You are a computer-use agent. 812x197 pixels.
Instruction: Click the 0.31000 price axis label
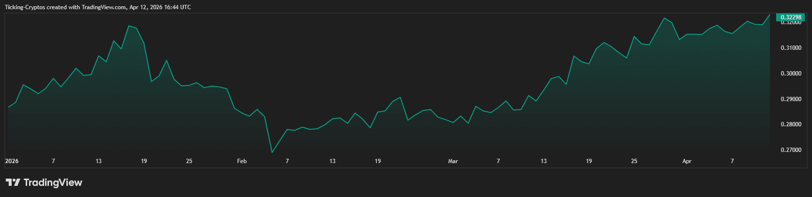tap(791, 48)
